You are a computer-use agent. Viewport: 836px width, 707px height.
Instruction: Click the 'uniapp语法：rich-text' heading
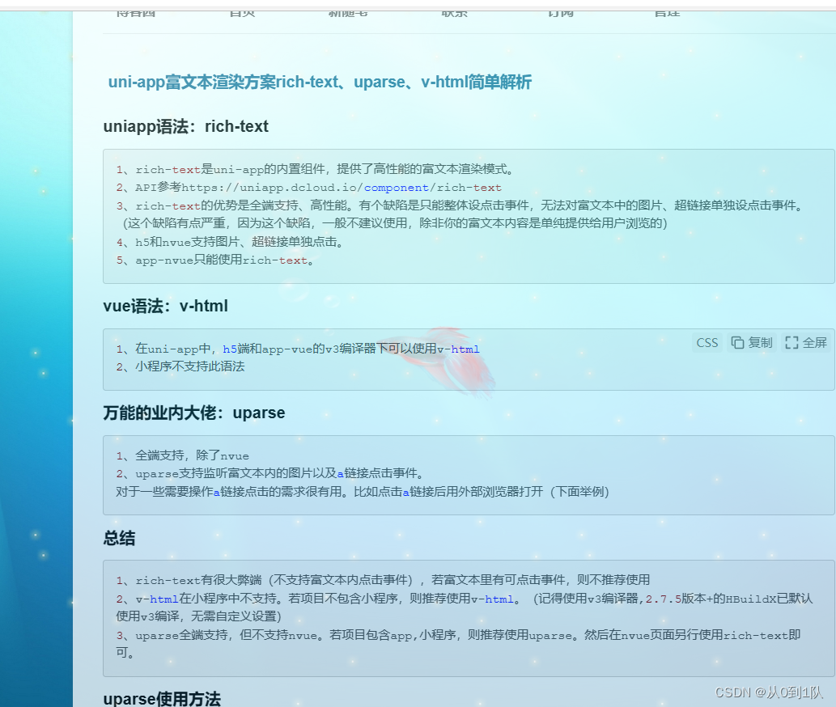pos(185,127)
